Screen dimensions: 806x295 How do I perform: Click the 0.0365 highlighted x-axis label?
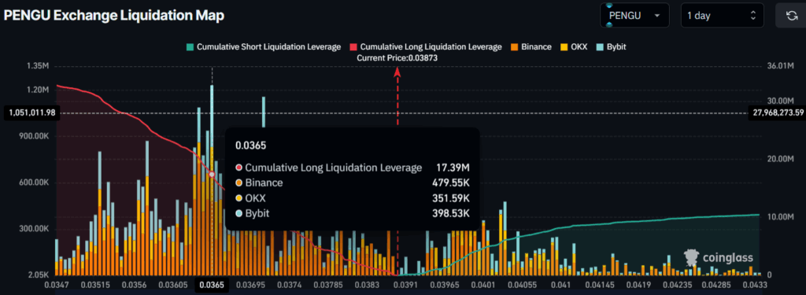click(211, 285)
